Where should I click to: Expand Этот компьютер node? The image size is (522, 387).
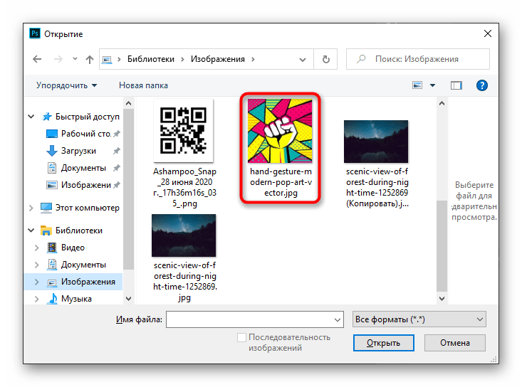pos(31,208)
